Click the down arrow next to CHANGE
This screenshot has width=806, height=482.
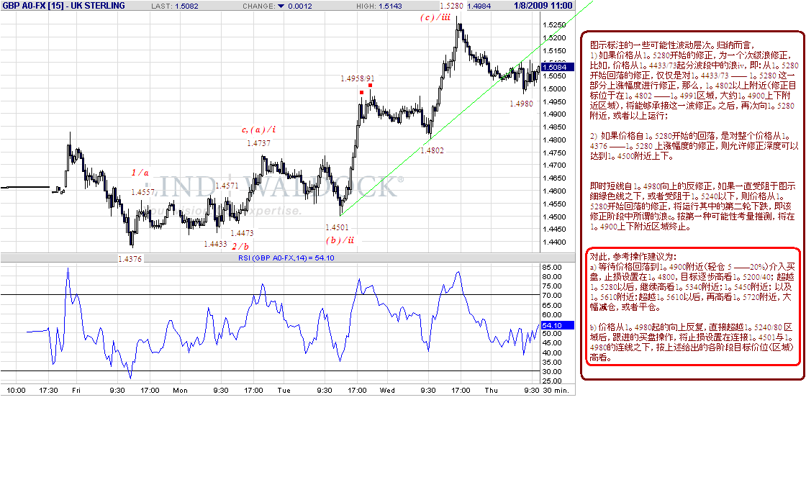pyautogui.click(x=281, y=6)
